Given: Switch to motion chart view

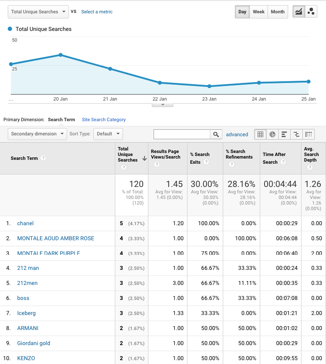Looking at the screenshot, I should click(311, 12).
